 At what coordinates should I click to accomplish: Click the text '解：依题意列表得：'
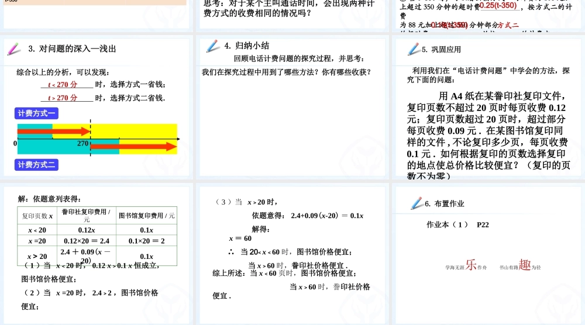coord(49,199)
